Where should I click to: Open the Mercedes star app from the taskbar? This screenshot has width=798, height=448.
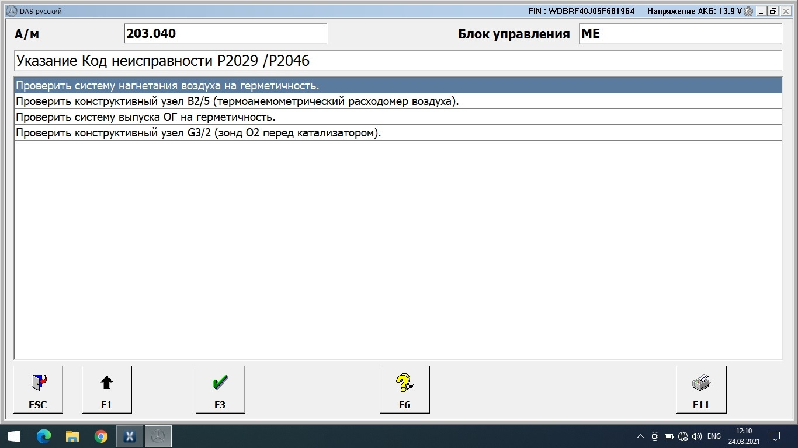pyautogui.click(x=157, y=436)
